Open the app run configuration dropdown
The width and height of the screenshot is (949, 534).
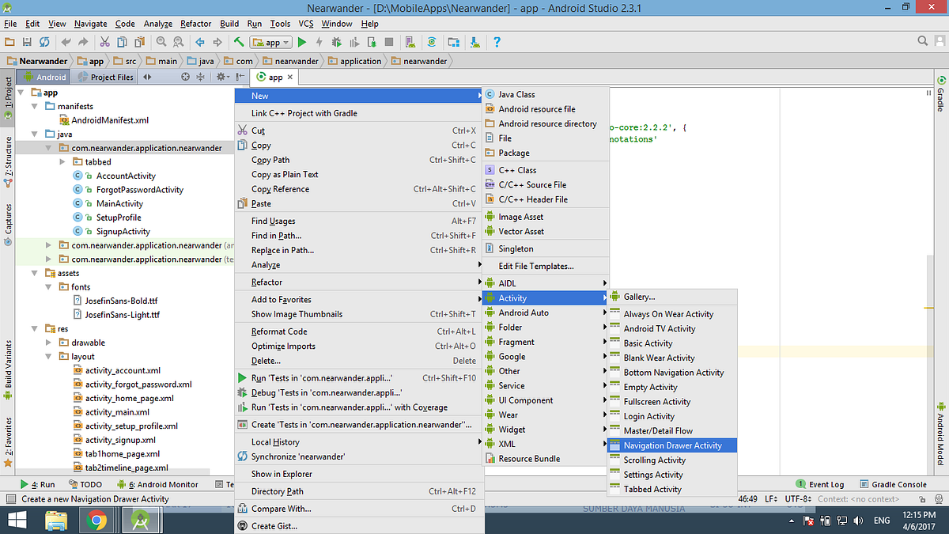pos(271,42)
